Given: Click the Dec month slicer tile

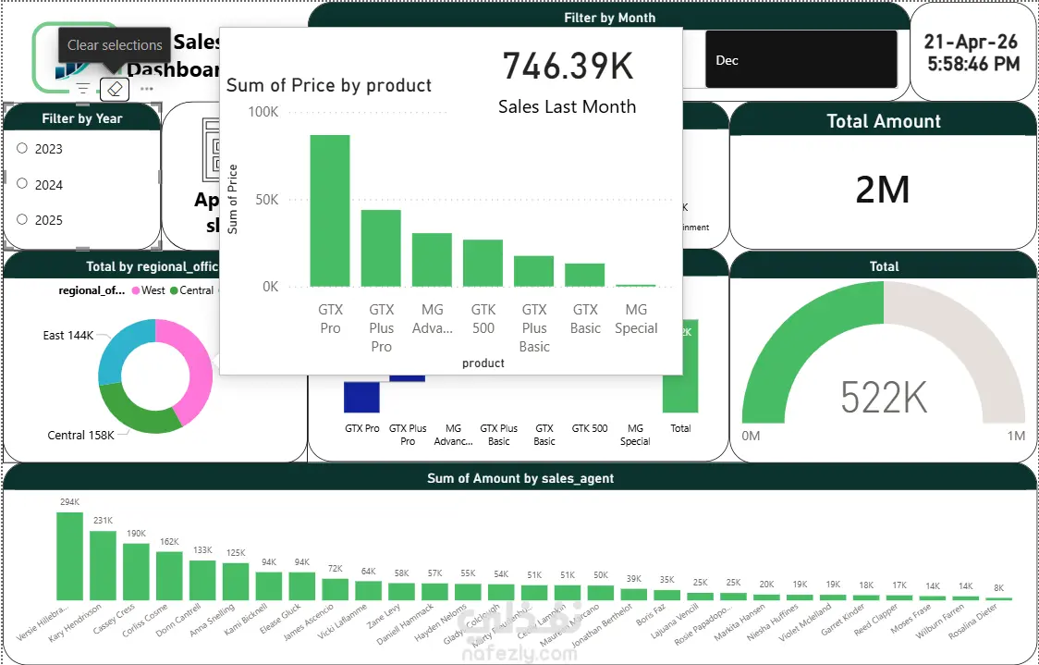Looking at the screenshot, I should (x=801, y=60).
